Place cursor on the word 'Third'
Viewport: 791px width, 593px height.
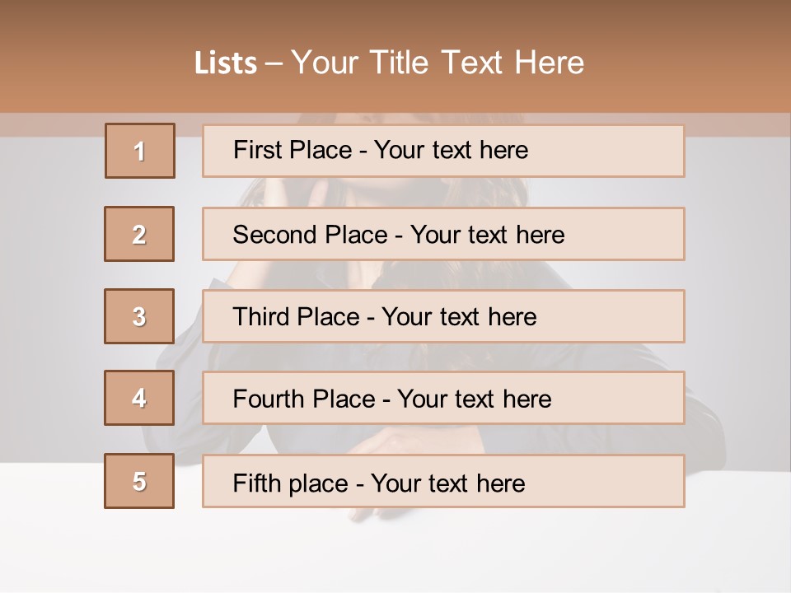pyautogui.click(x=261, y=316)
